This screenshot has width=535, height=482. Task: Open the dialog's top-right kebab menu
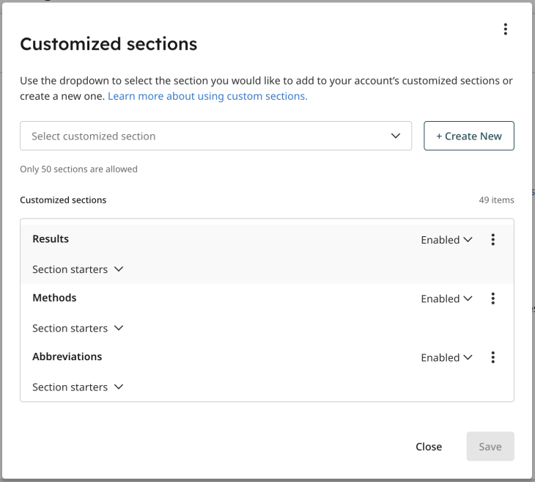(505, 29)
